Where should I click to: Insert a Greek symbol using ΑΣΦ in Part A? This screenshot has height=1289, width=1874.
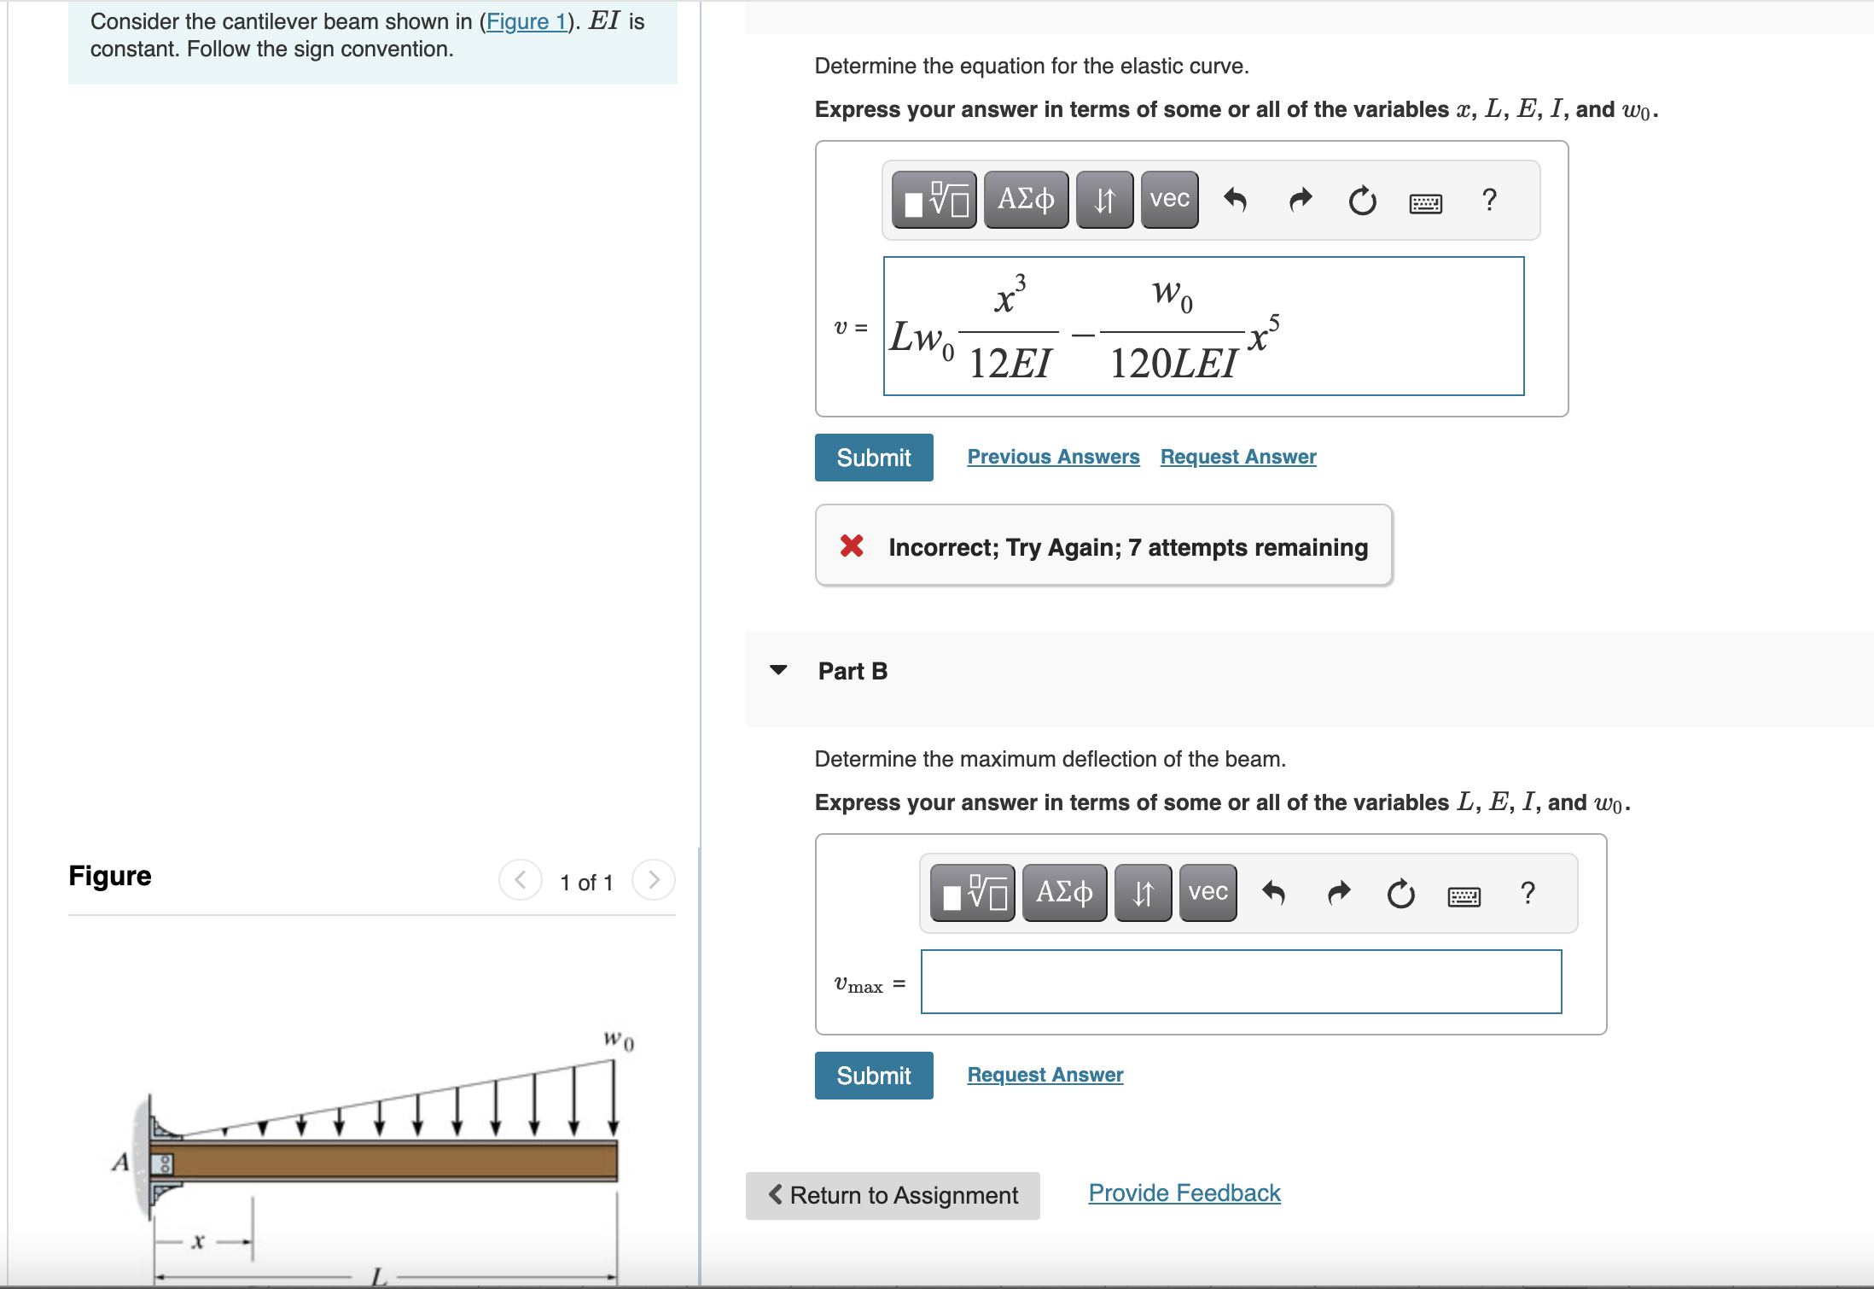click(1026, 199)
